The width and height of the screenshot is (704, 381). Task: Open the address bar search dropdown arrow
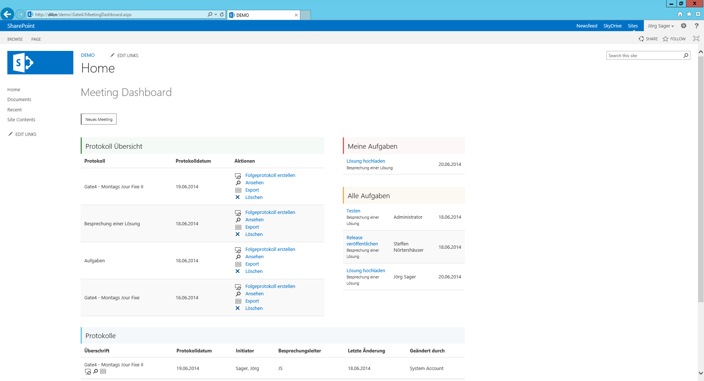(216, 14)
